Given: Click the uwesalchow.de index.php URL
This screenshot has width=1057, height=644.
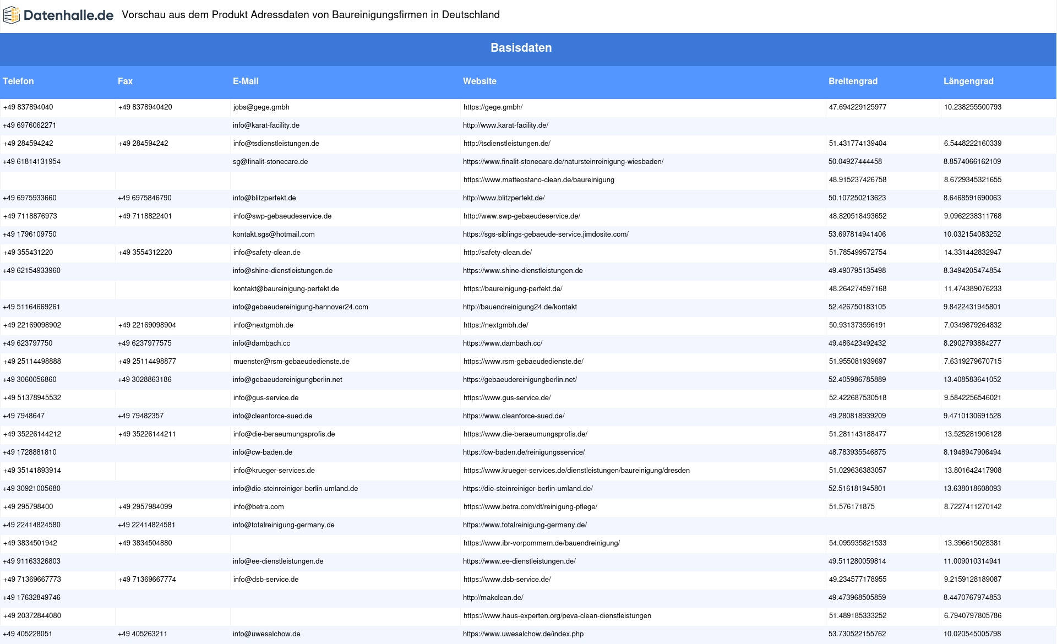Looking at the screenshot, I should (523, 634).
